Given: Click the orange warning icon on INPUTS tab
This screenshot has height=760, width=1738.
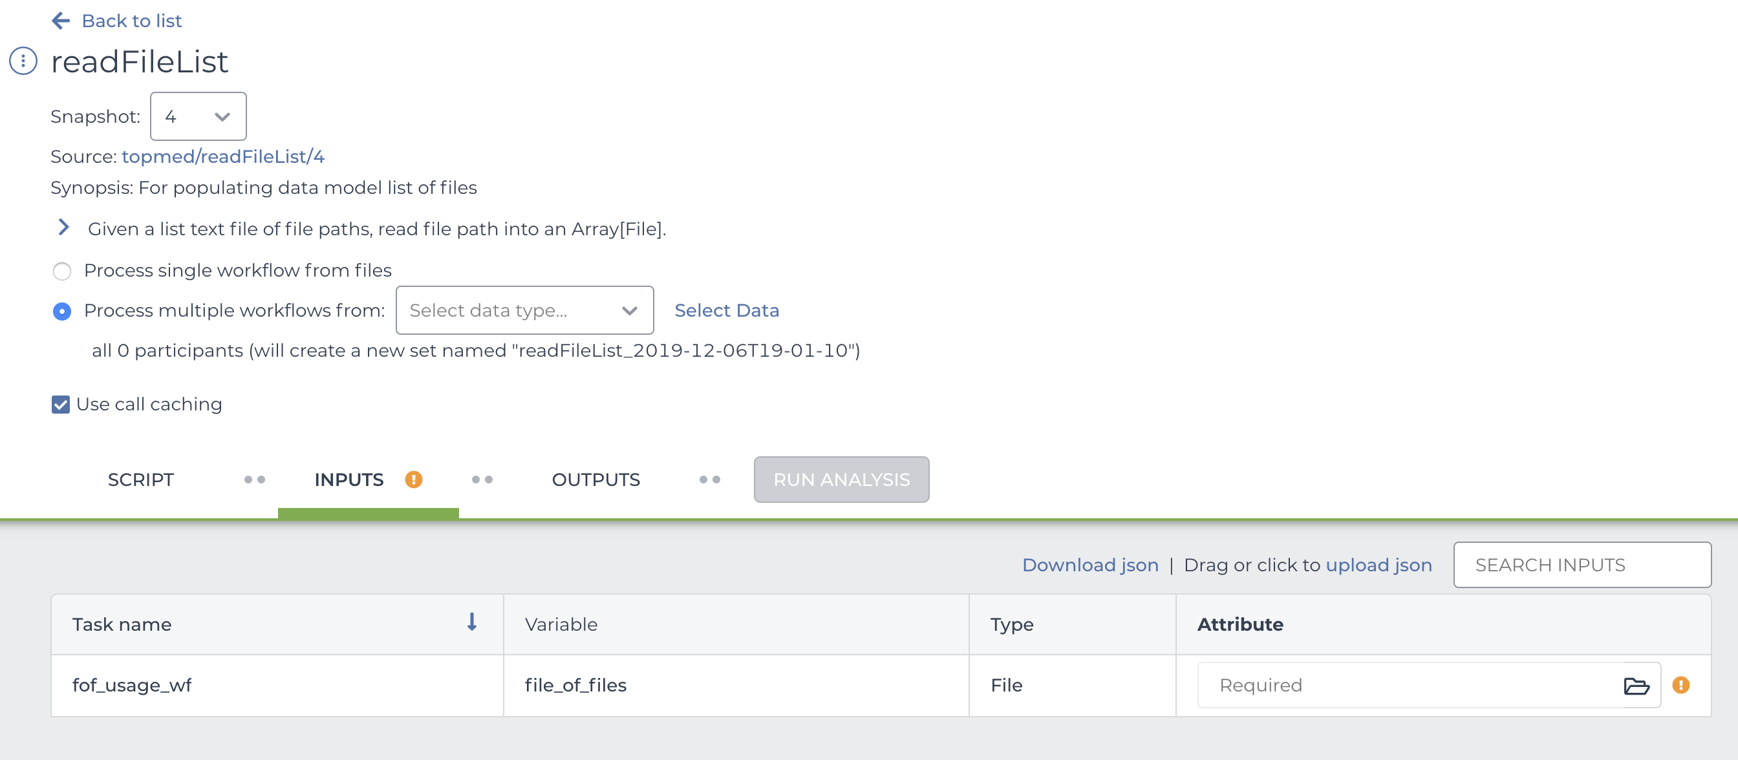Looking at the screenshot, I should [414, 480].
